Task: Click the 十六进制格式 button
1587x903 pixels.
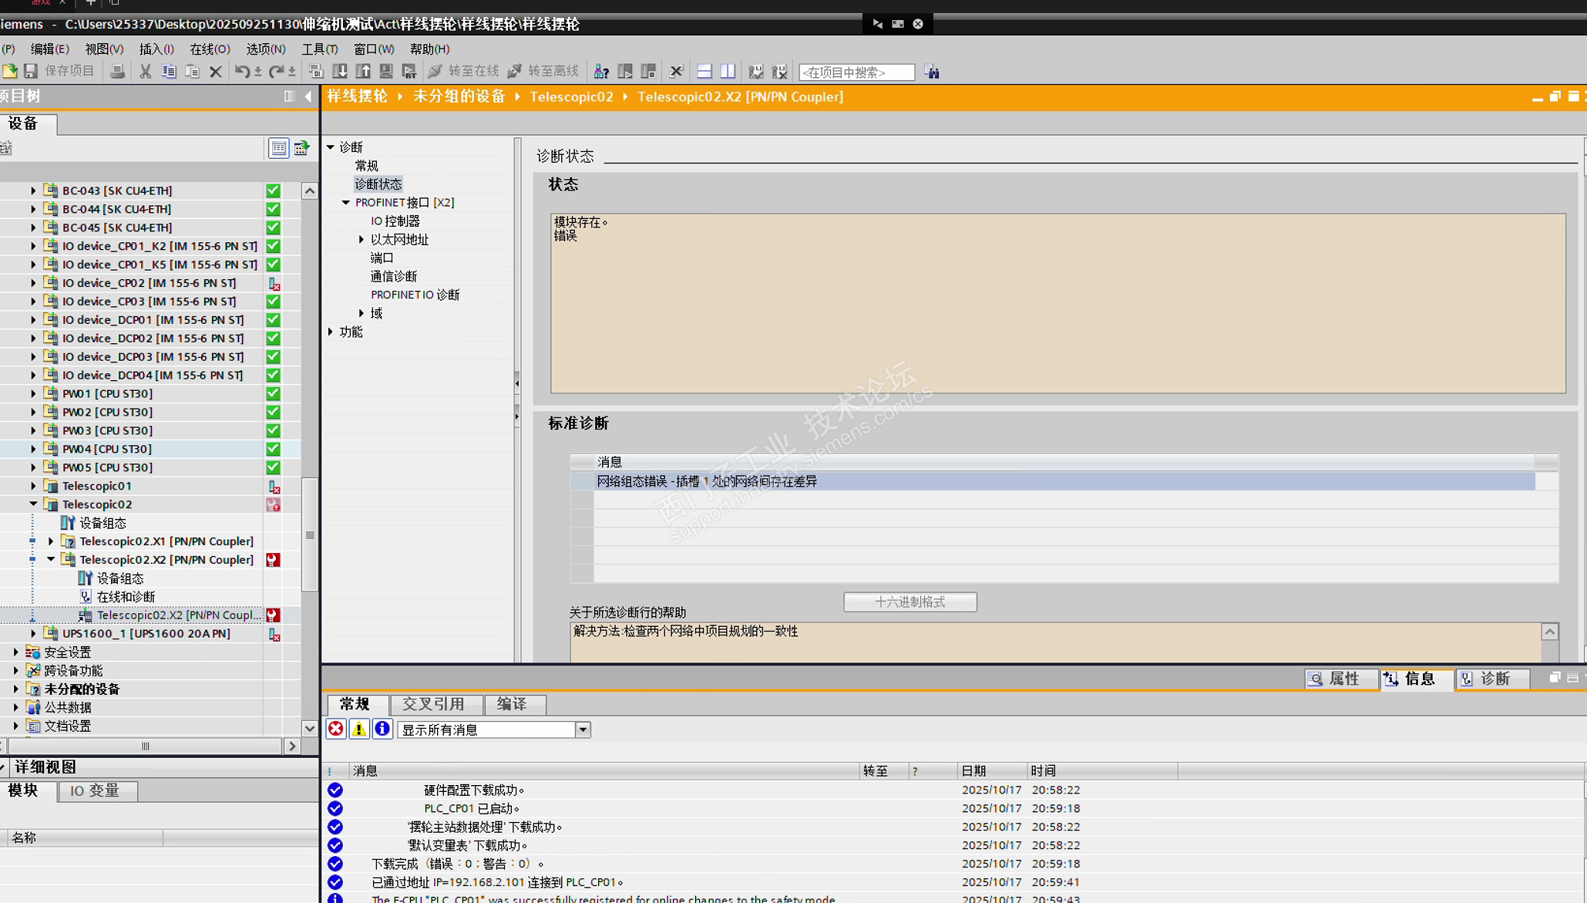Action: [x=909, y=601]
